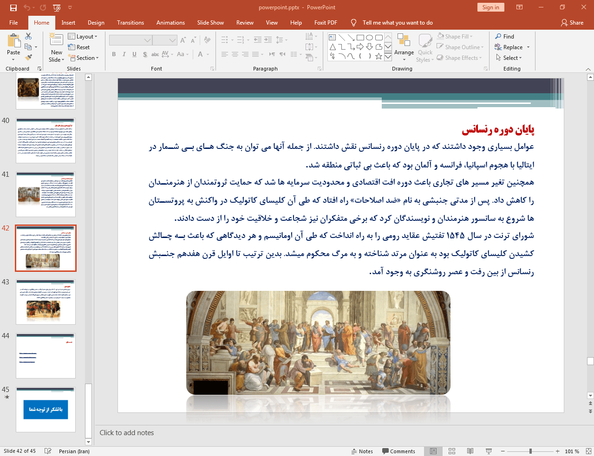Viewport: 594px width, 456px height.
Task: Switch to the Slide Show tab
Action: click(x=210, y=22)
